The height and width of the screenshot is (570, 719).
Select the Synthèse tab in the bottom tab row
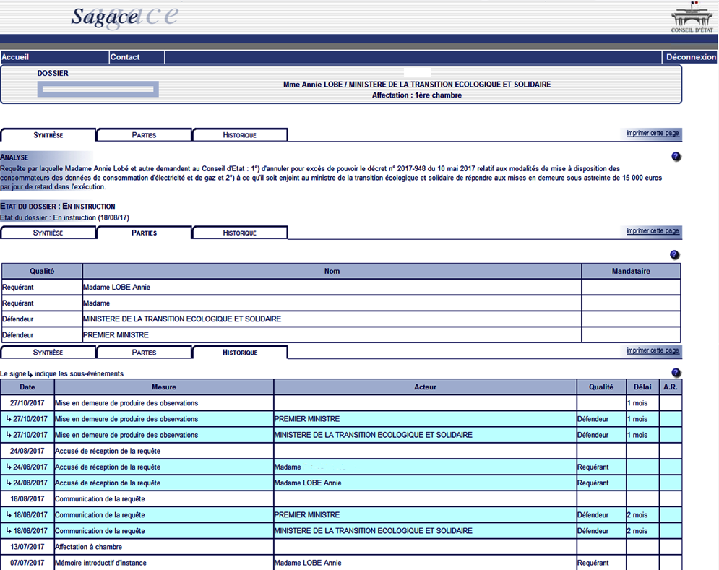(x=48, y=353)
